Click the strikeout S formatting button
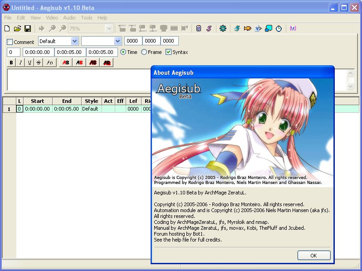The width and height of the screenshot is (362, 271). [x=39, y=63]
